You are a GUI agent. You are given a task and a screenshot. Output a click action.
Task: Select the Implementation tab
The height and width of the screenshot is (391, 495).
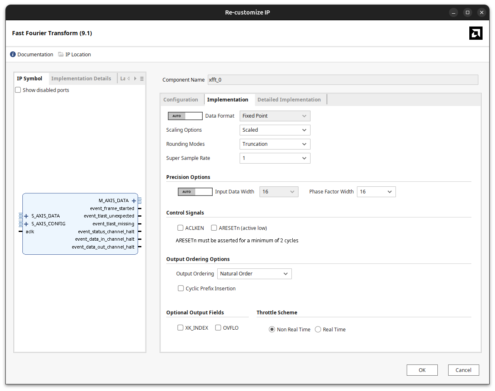click(x=228, y=100)
